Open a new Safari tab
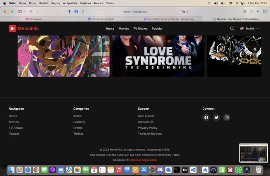Image resolution: width=270 pixels, height=176 pixels. pyautogui.click(x=258, y=11)
